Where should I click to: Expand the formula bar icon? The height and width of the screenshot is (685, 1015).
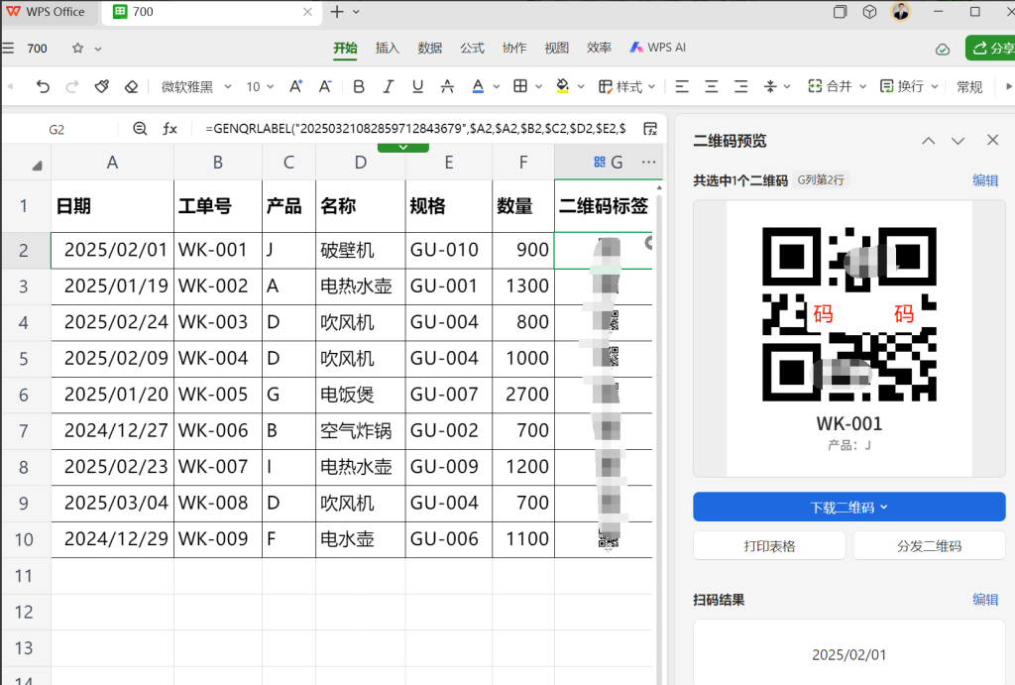[650, 129]
